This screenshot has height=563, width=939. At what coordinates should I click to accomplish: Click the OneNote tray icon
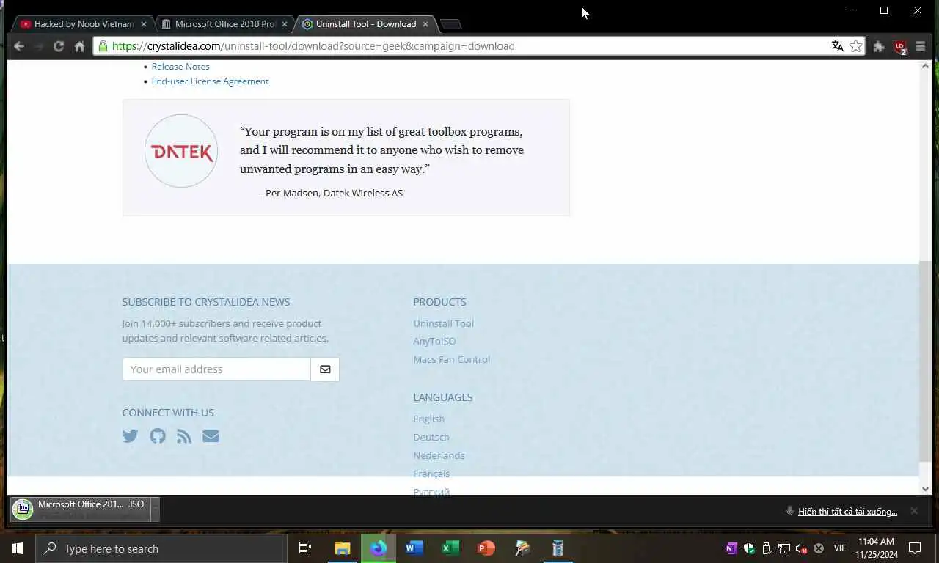coord(731,548)
